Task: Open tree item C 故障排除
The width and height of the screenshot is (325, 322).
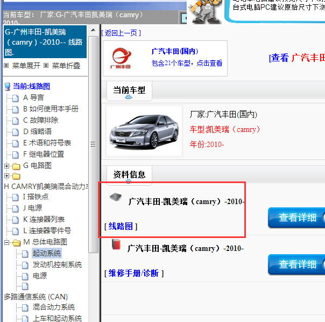Action: pyautogui.click(x=41, y=120)
